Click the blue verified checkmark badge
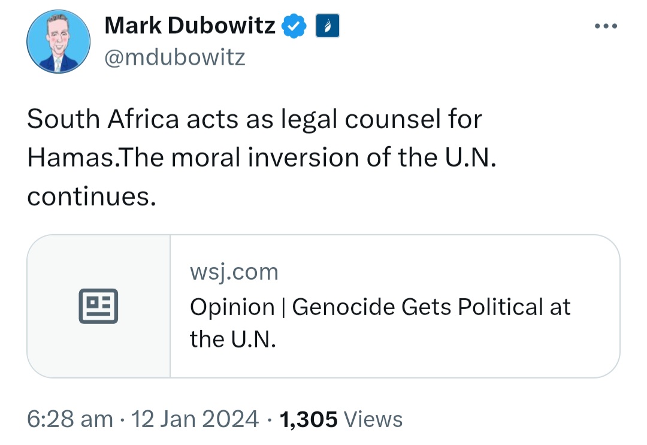 (294, 26)
